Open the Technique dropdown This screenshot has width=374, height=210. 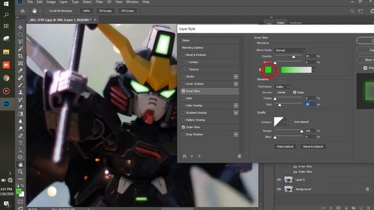(282, 87)
